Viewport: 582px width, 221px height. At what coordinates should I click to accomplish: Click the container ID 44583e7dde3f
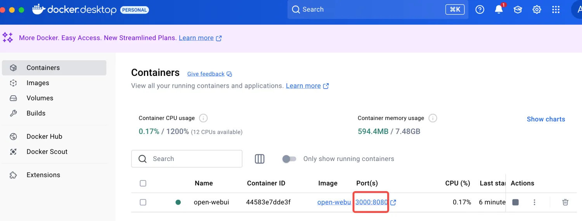(x=268, y=202)
